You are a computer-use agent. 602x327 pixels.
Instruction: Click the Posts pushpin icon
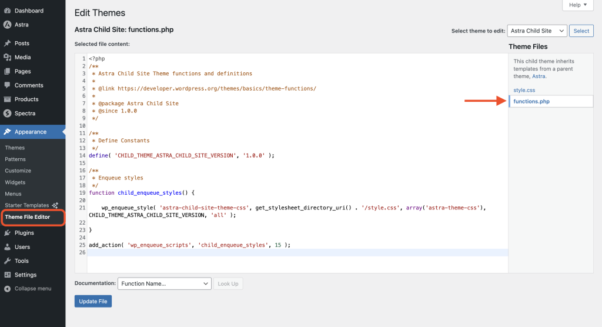click(x=7, y=44)
